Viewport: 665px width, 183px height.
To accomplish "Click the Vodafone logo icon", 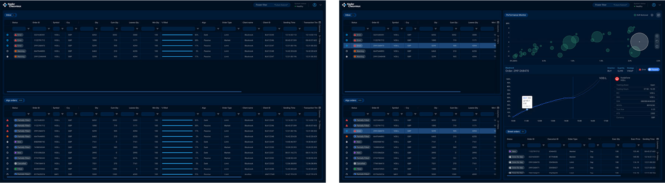I will [617, 79].
